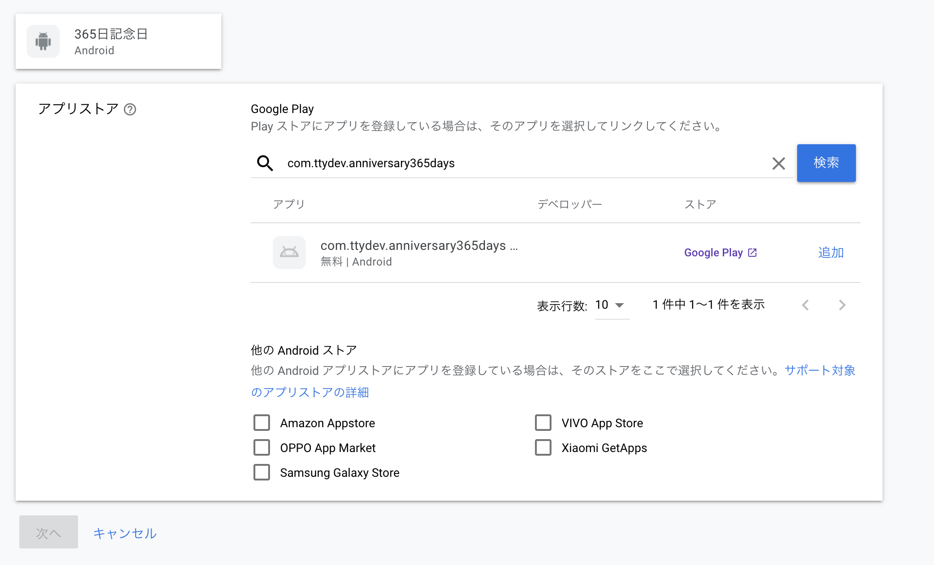Clear the search field with X

(x=778, y=163)
